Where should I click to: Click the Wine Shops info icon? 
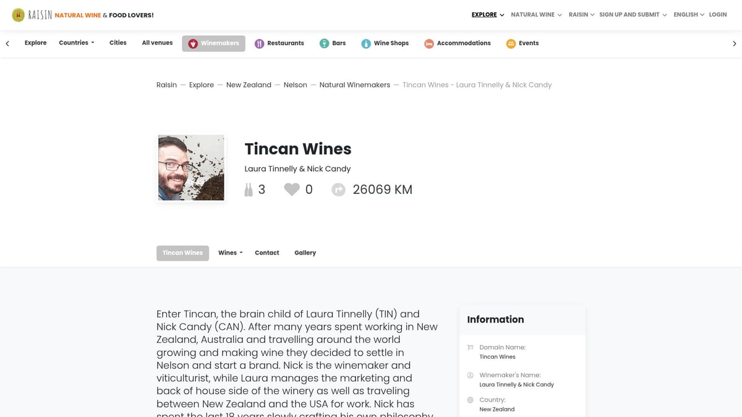(367, 43)
